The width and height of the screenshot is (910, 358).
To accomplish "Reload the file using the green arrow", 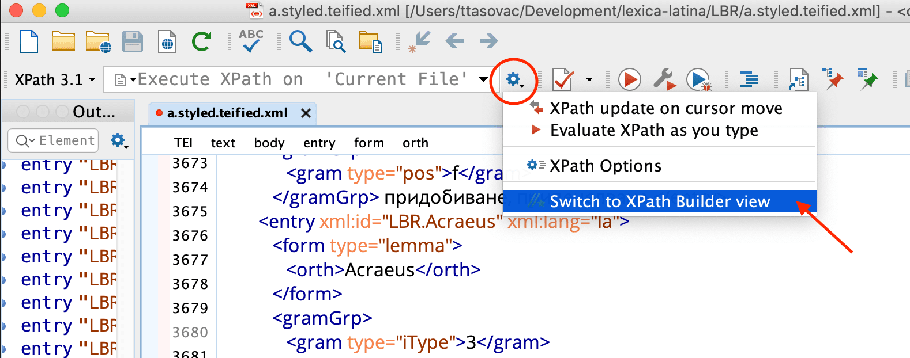I will [x=201, y=41].
